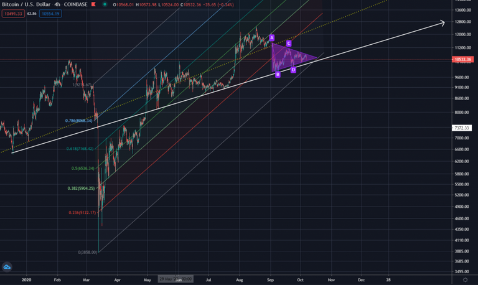Open the TradingView cloud logo icon

click(x=7, y=267)
